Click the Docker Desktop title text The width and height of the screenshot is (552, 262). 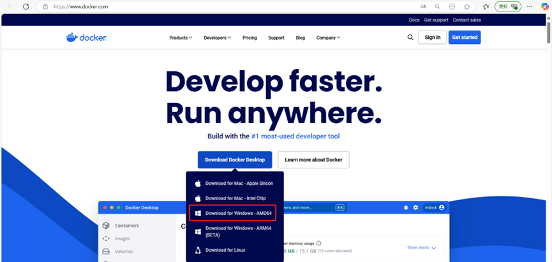(x=142, y=207)
